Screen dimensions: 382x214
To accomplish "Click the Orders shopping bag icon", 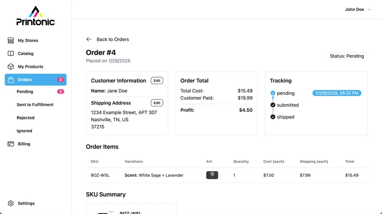I will coord(11,79).
